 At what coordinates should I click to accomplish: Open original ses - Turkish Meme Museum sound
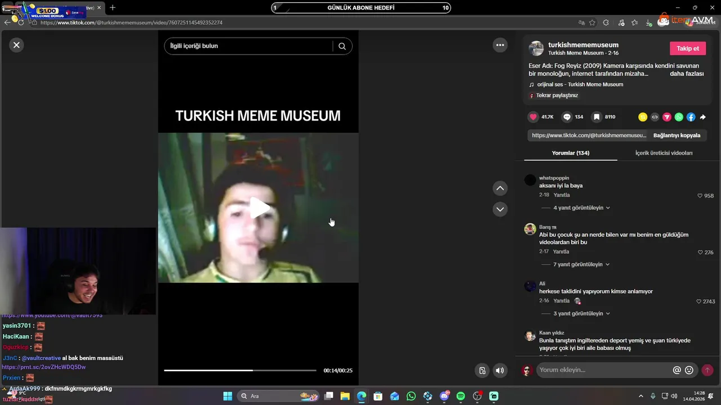(580, 84)
